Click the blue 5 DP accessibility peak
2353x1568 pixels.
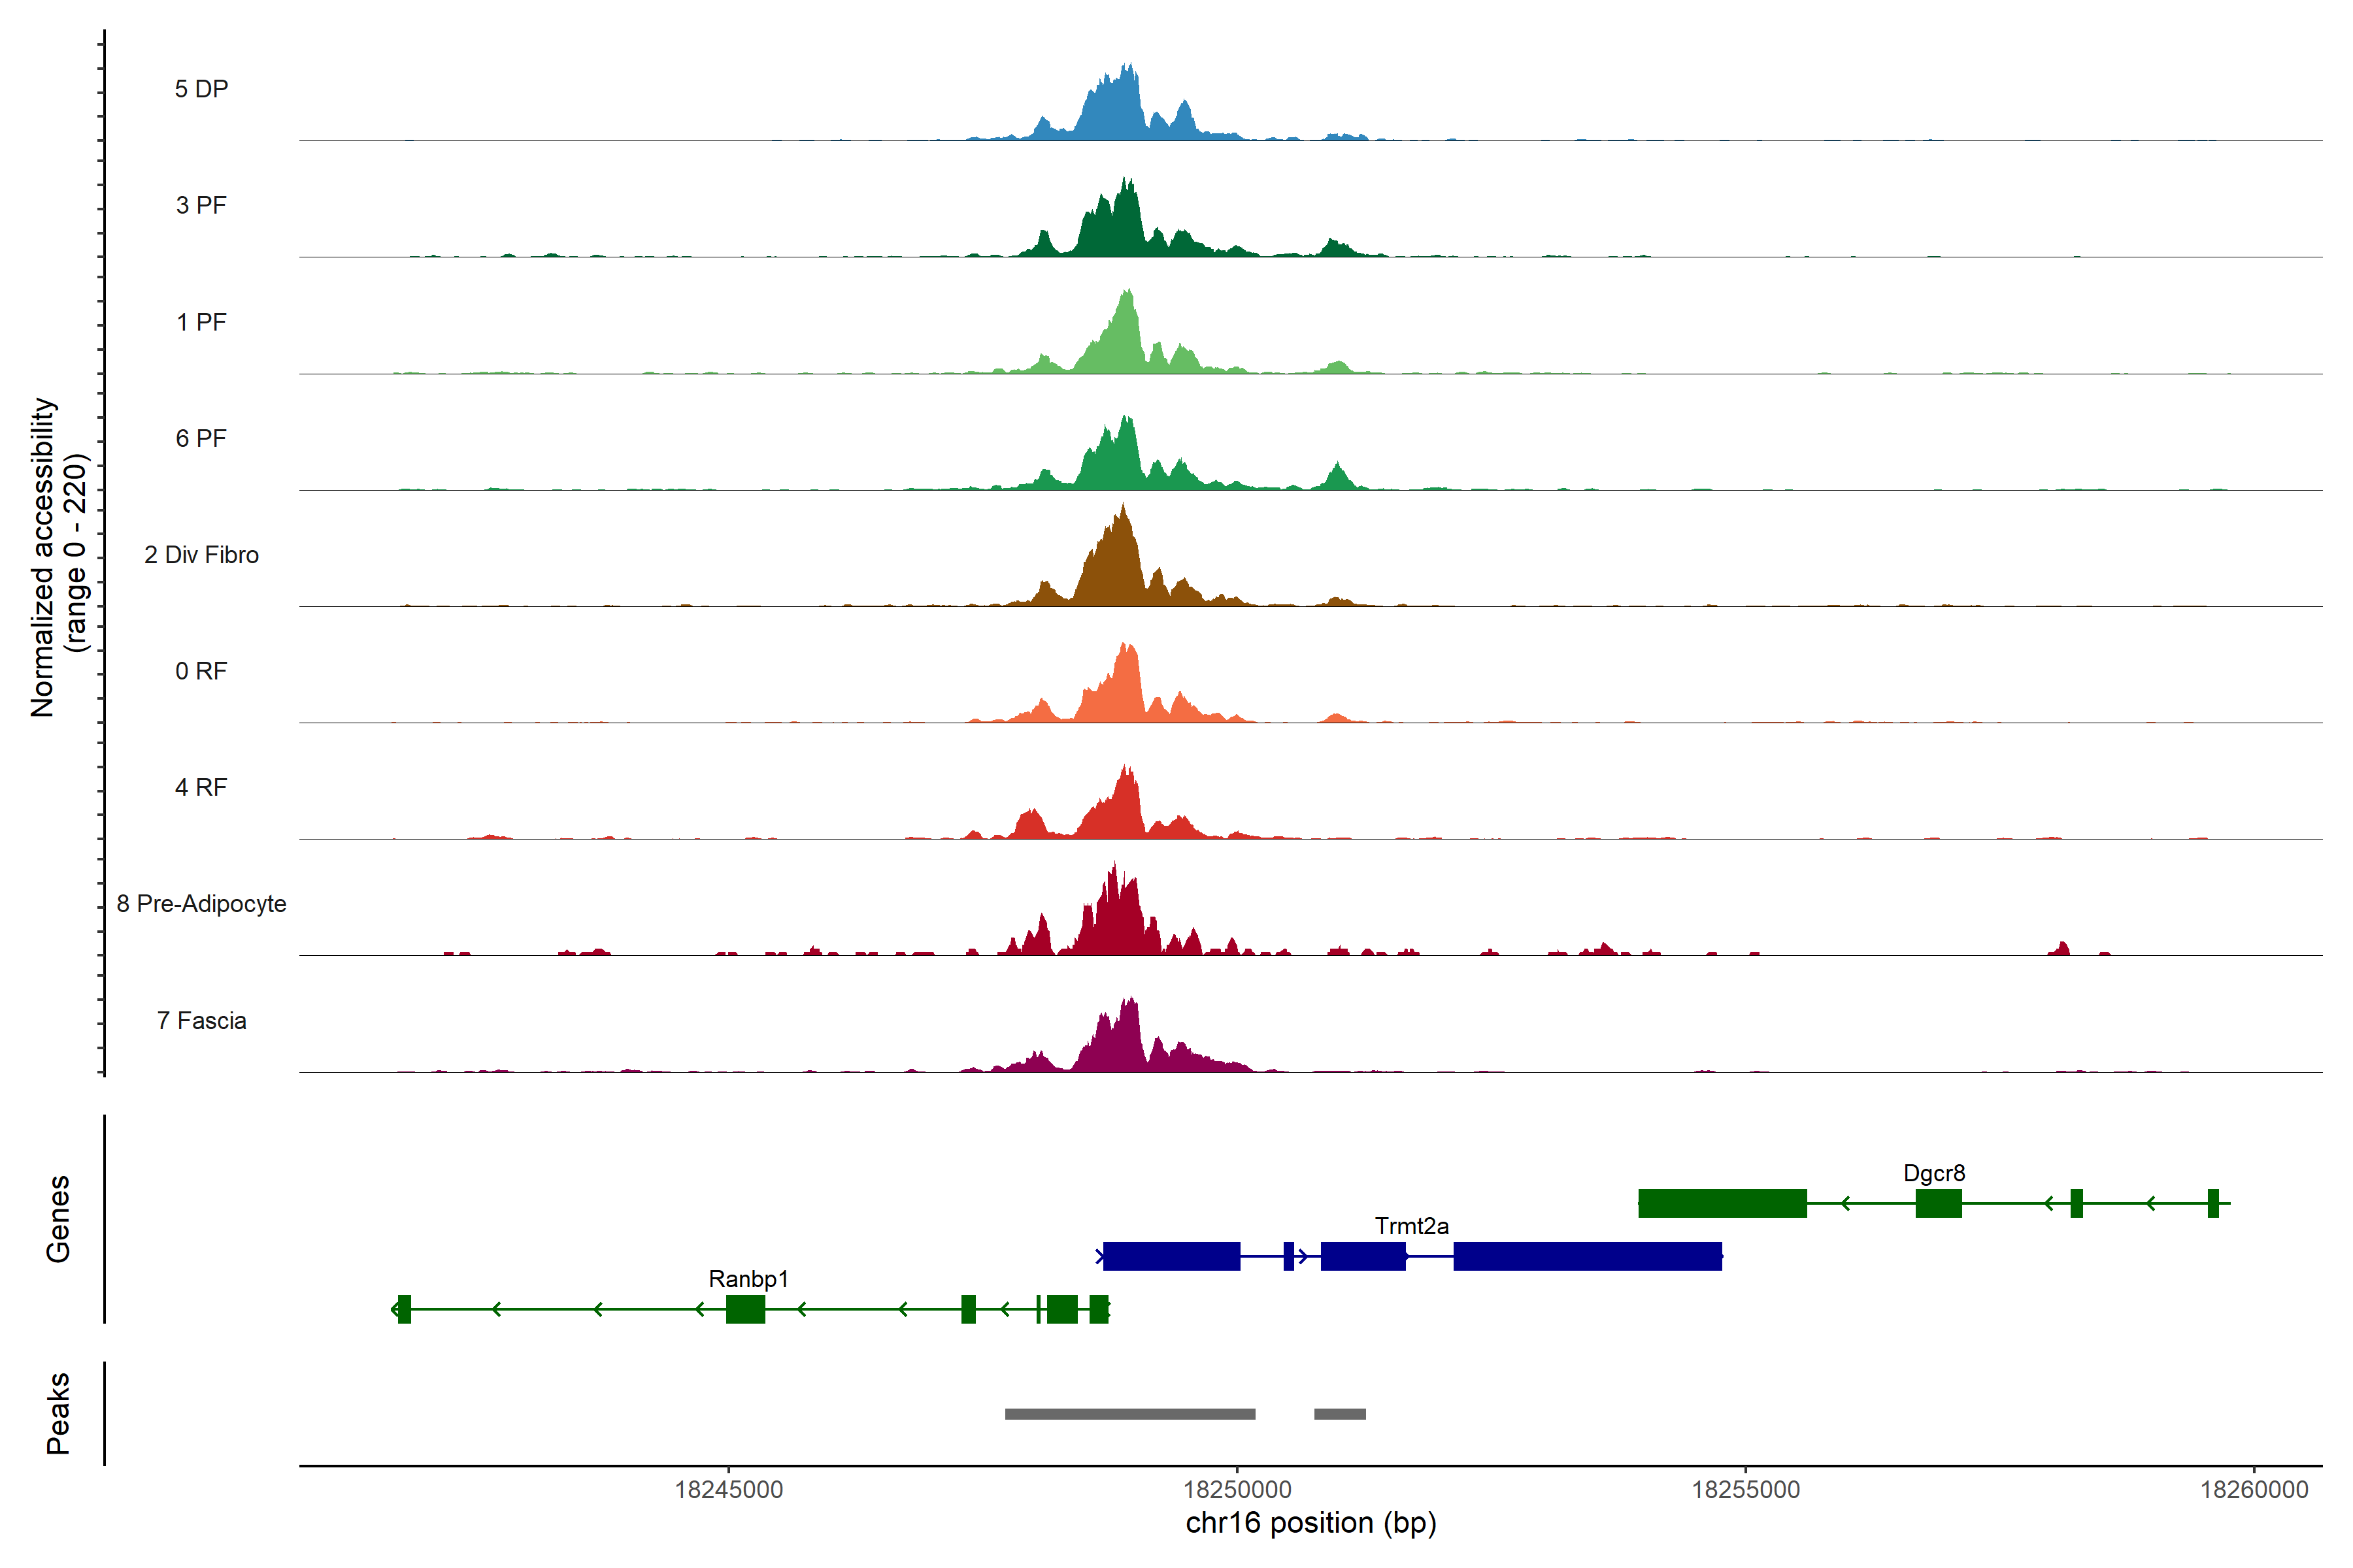tap(1118, 112)
